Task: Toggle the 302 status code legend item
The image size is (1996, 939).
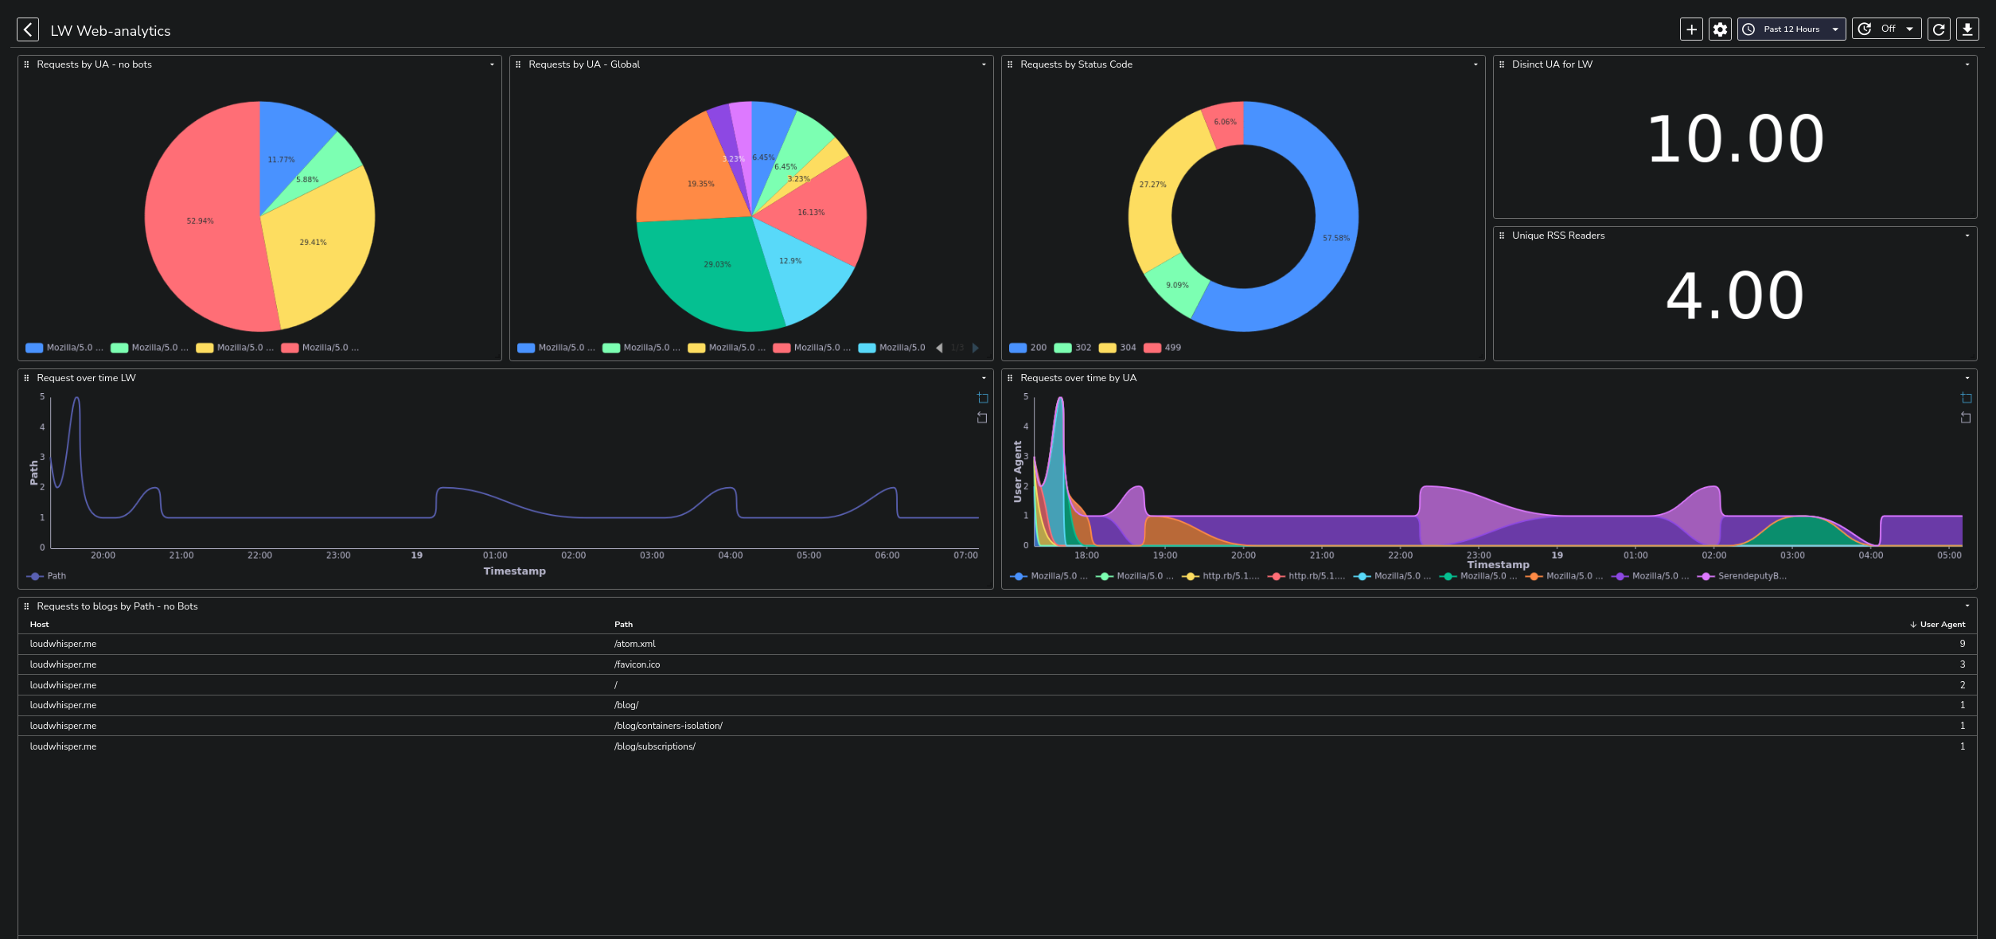Action: [1073, 348]
